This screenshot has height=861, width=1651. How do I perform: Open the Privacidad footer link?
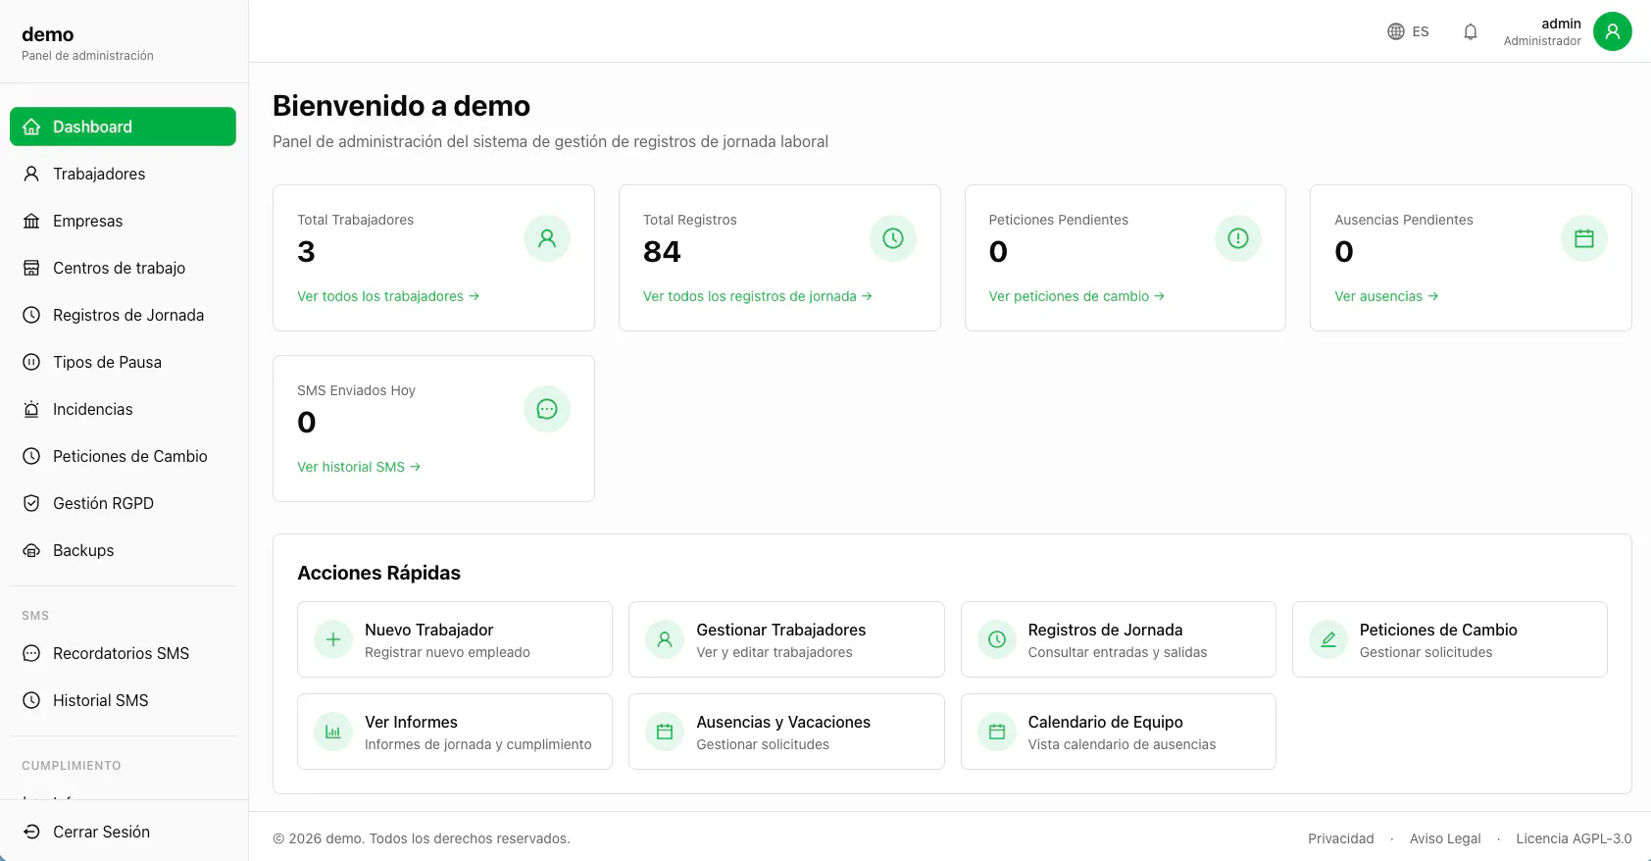pos(1340,838)
